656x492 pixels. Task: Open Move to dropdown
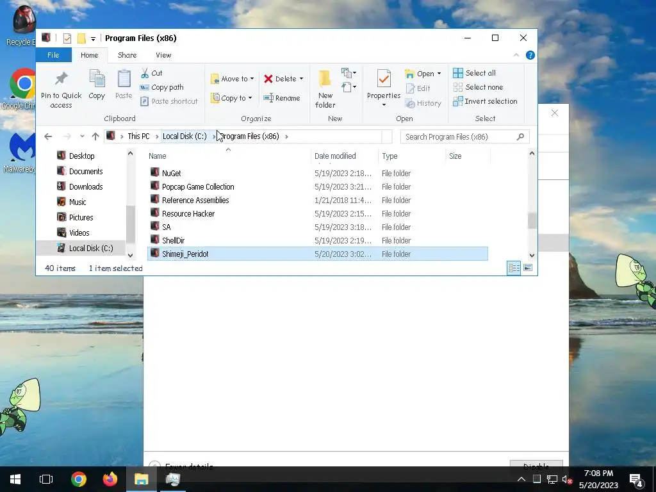pos(232,79)
